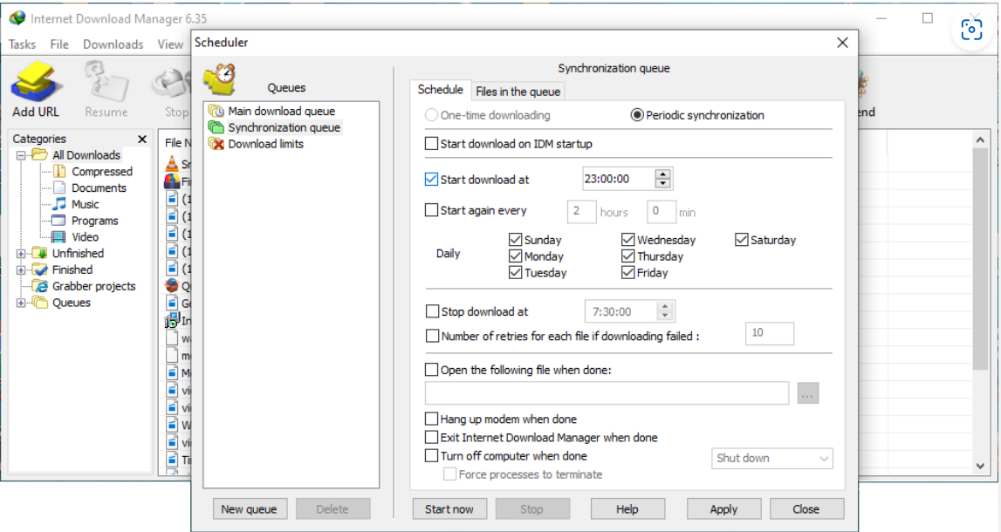Check Hang up modem when done

pyautogui.click(x=431, y=419)
